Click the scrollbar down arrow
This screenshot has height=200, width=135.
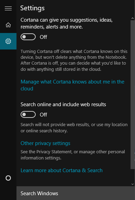pyautogui.click(x=133, y=184)
